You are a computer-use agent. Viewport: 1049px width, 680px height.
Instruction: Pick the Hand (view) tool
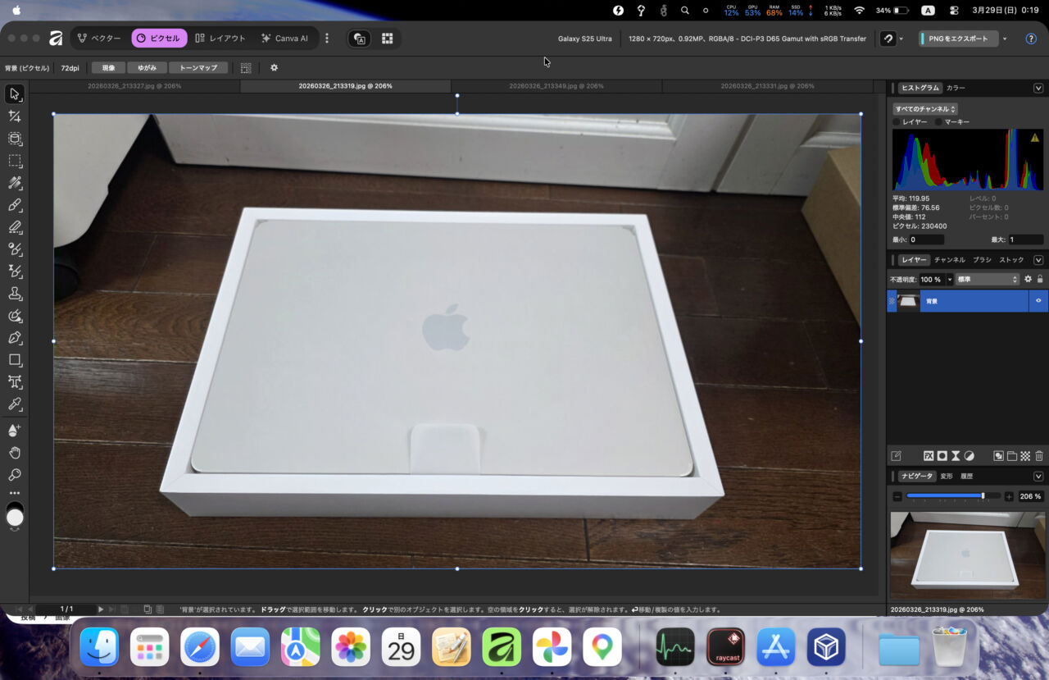click(x=15, y=453)
